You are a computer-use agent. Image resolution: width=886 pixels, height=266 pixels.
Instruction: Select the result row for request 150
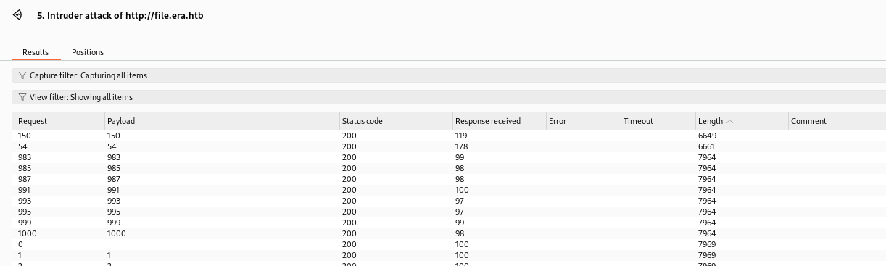[449, 136]
